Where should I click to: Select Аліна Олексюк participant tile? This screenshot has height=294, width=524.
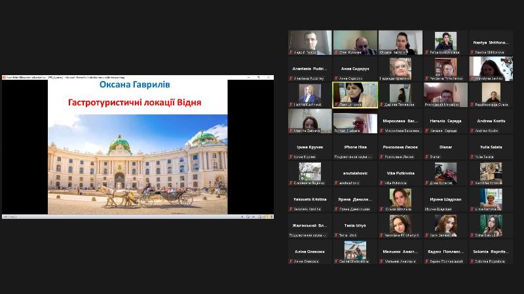point(310,252)
